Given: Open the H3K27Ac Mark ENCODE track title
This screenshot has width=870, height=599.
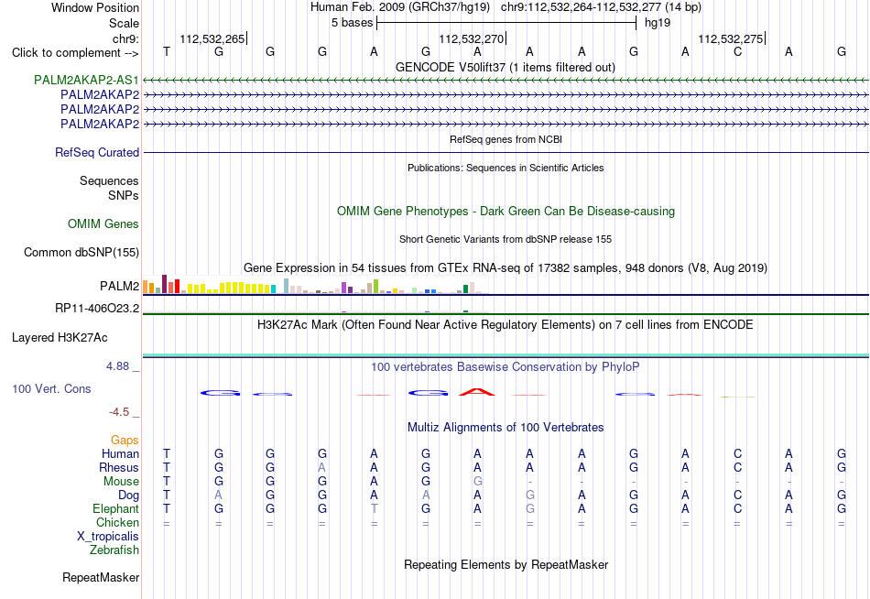Looking at the screenshot, I should tap(506, 324).
